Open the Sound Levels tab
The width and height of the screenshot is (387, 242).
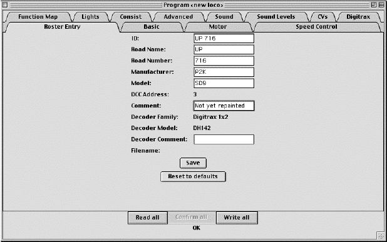pyautogui.click(x=276, y=17)
